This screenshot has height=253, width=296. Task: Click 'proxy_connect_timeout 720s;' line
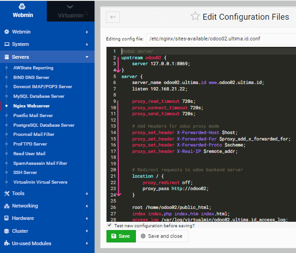click(168, 108)
